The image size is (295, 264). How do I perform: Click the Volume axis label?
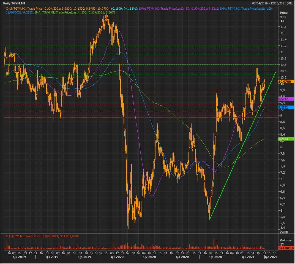[285, 240]
